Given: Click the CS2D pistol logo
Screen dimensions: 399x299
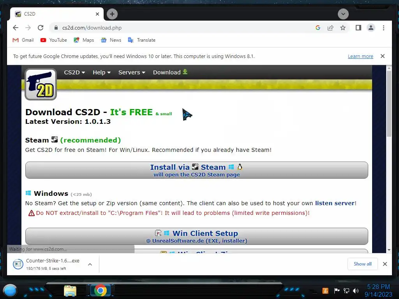Looking at the screenshot, I should (41, 84).
